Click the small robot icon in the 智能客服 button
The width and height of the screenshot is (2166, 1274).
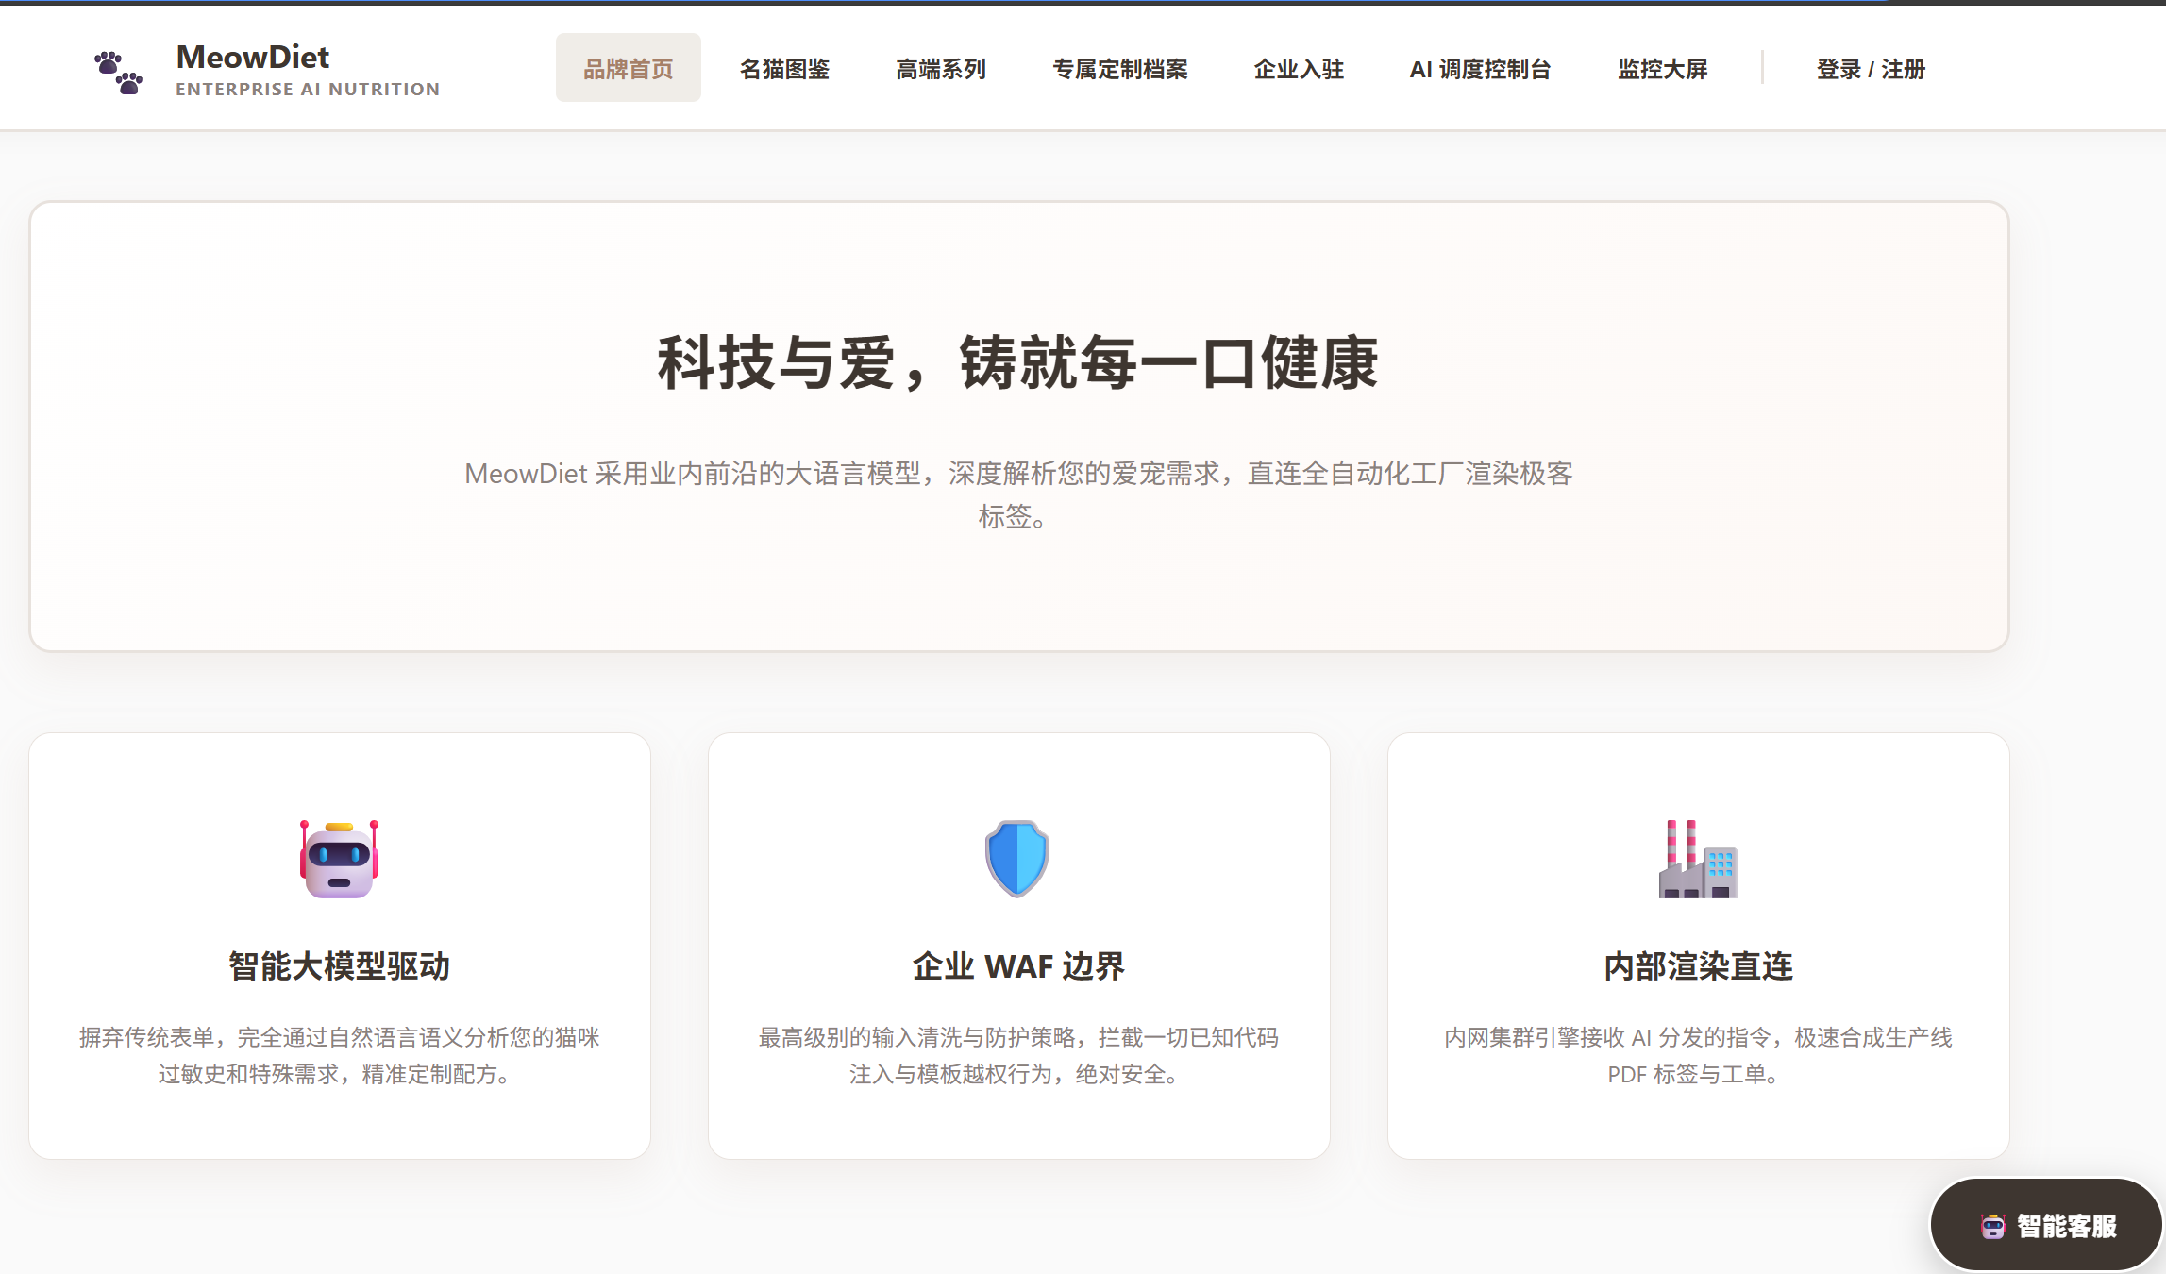pyautogui.click(x=1992, y=1226)
